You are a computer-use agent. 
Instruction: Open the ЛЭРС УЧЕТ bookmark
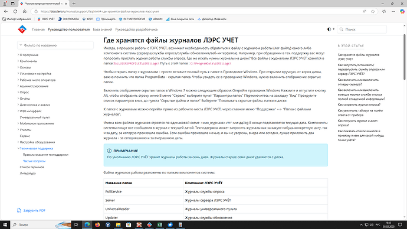tap(46, 19)
